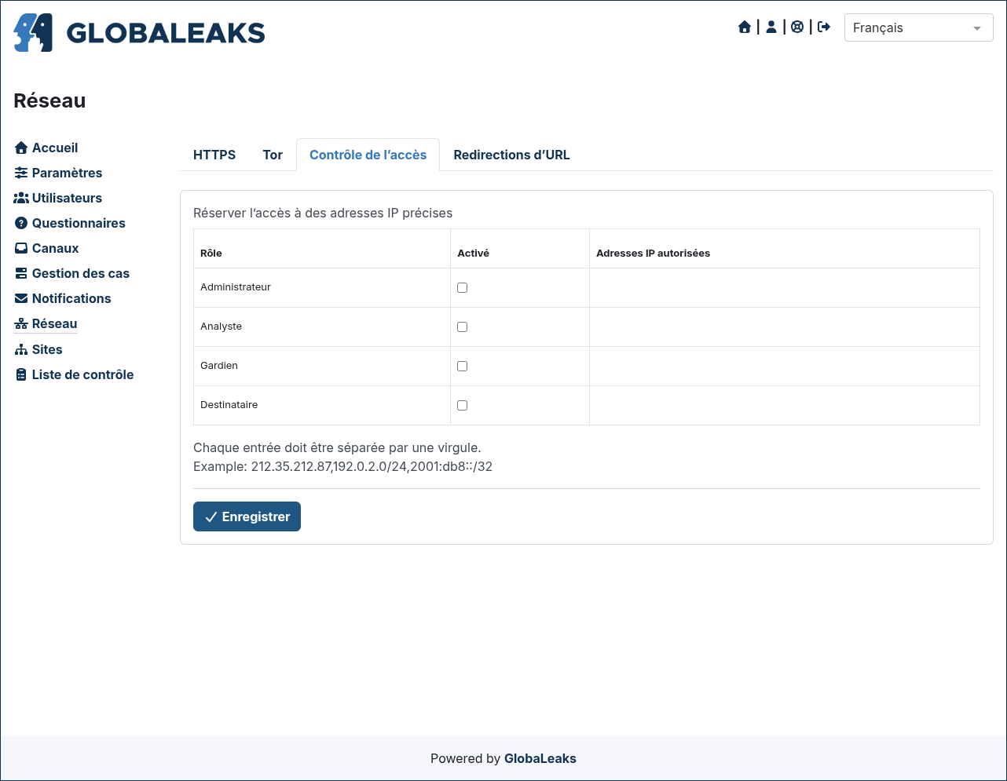1007x781 pixels.
Task: Open Redirections d'URL tab
Action: pos(511,155)
